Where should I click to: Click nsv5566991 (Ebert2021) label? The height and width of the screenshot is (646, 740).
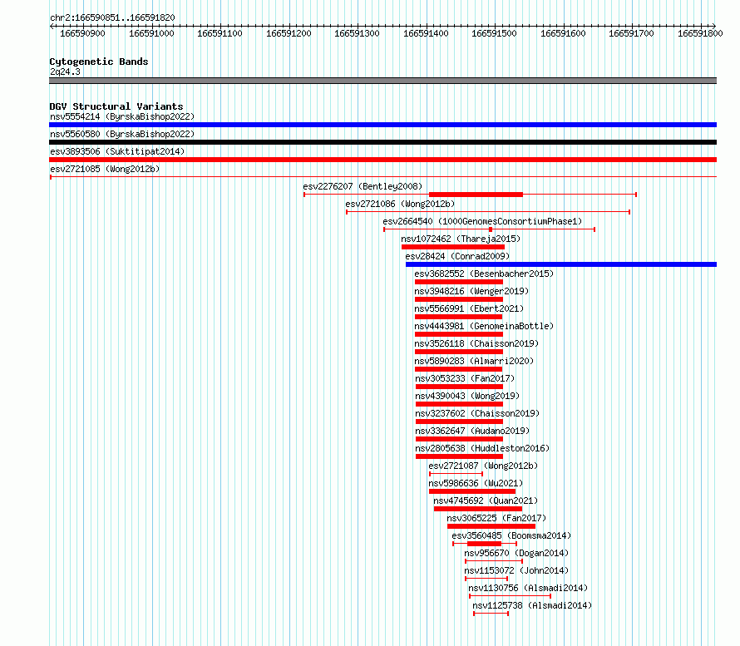click(x=469, y=308)
